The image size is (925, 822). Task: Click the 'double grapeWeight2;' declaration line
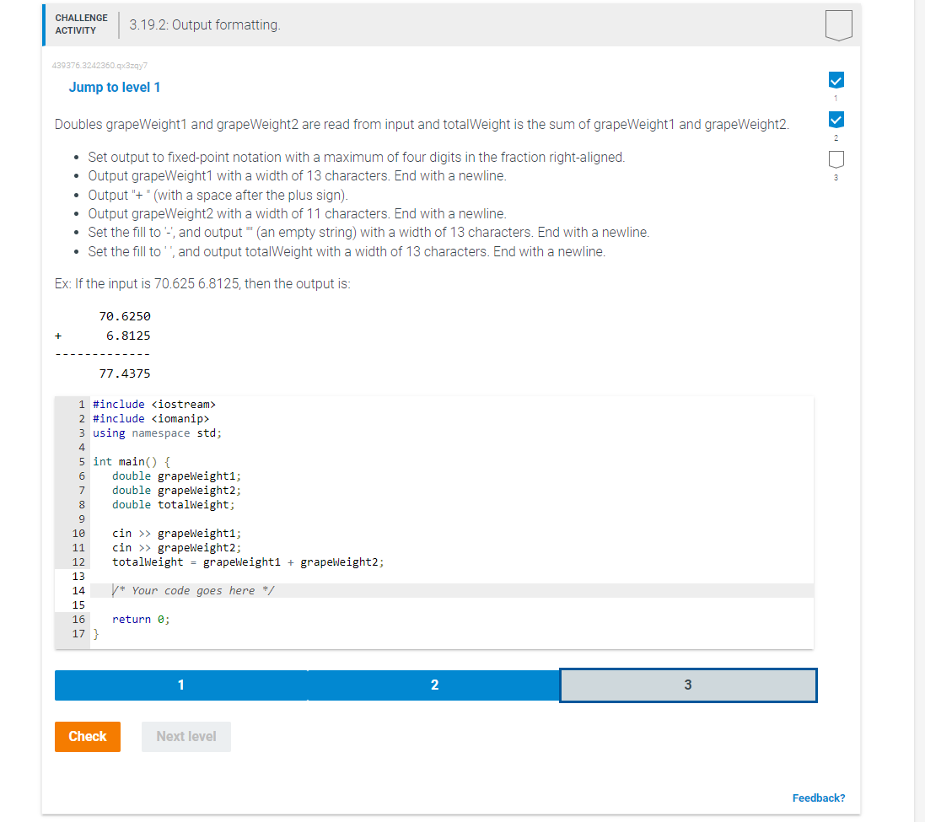[x=176, y=491]
